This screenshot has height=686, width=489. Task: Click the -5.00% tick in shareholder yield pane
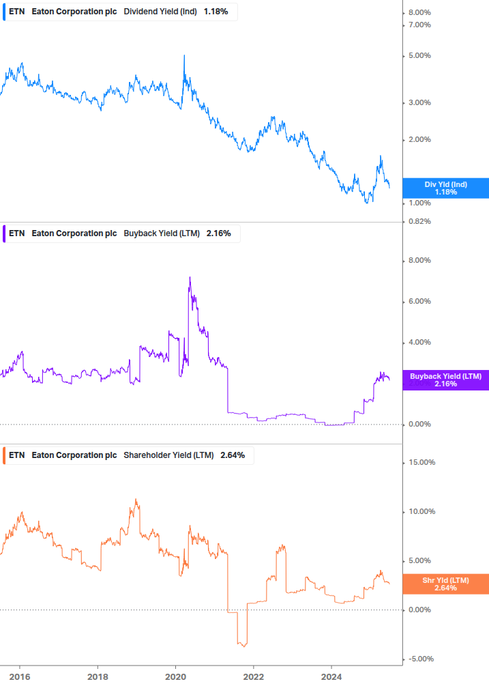421,659
